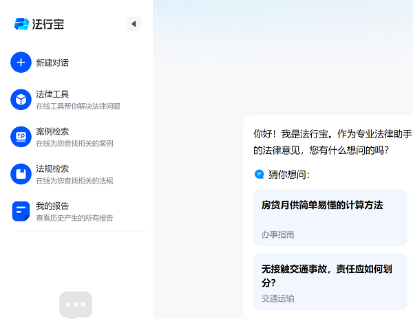Open the 法规检索 bookmark icon
Image resolution: width=413 pixels, height=319 pixels.
(21, 174)
